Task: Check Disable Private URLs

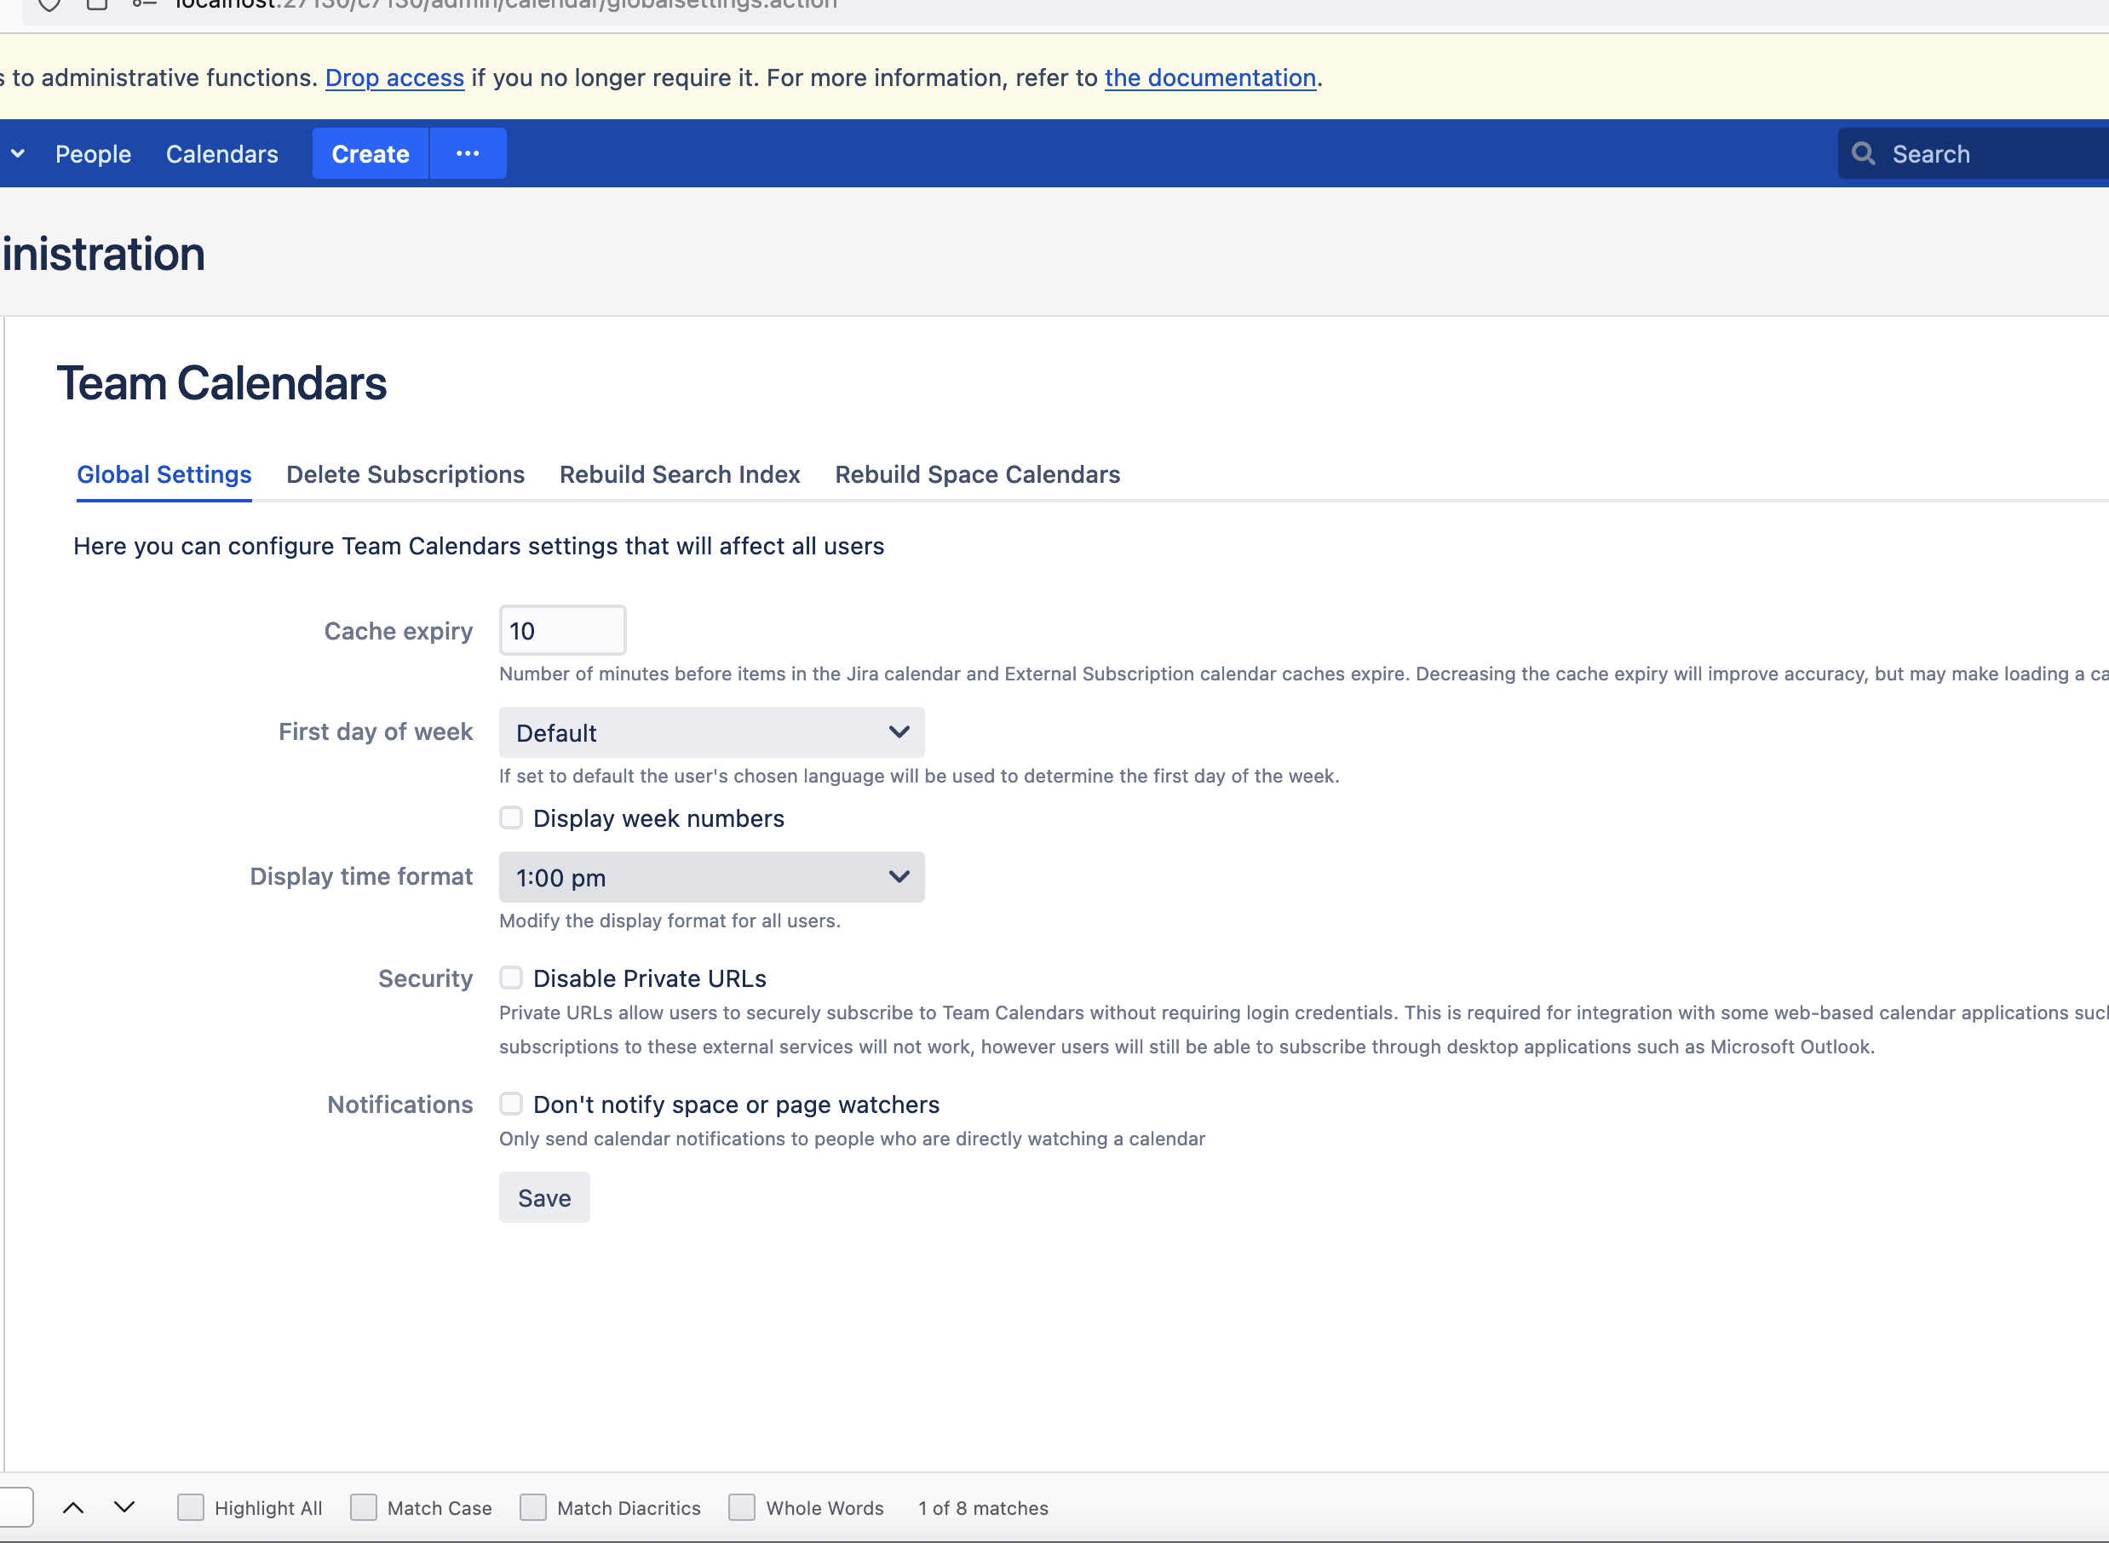Action: coord(511,978)
